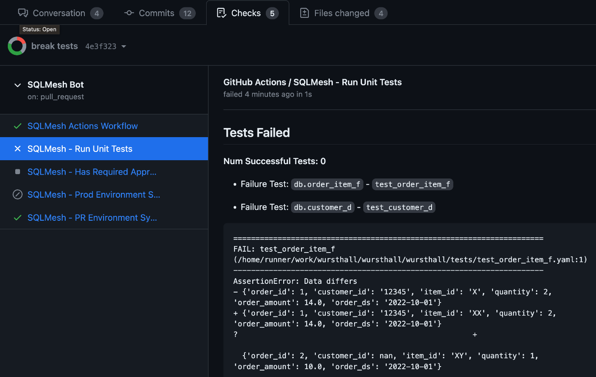The height and width of the screenshot is (377, 596).
Task: Click green checkmark beside PR Environment check
Action: [x=17, y=218]
